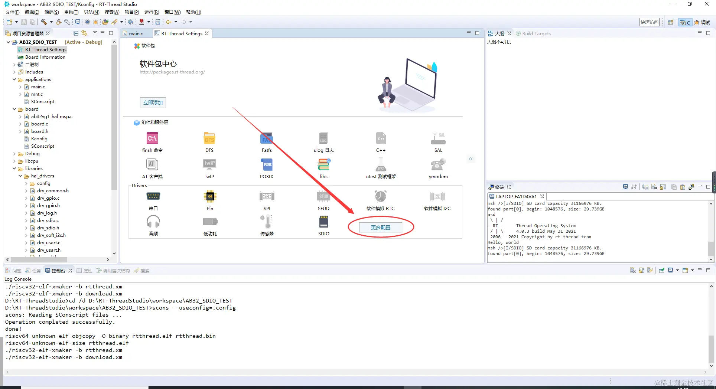Click the blue book documentation icon
Image resolution: width=716 pixels, height=389 pixels.
click(x=131, y=22)
